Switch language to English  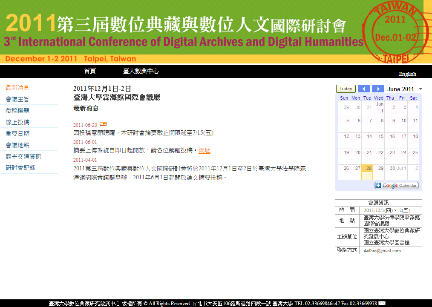(x=407, y=74)
